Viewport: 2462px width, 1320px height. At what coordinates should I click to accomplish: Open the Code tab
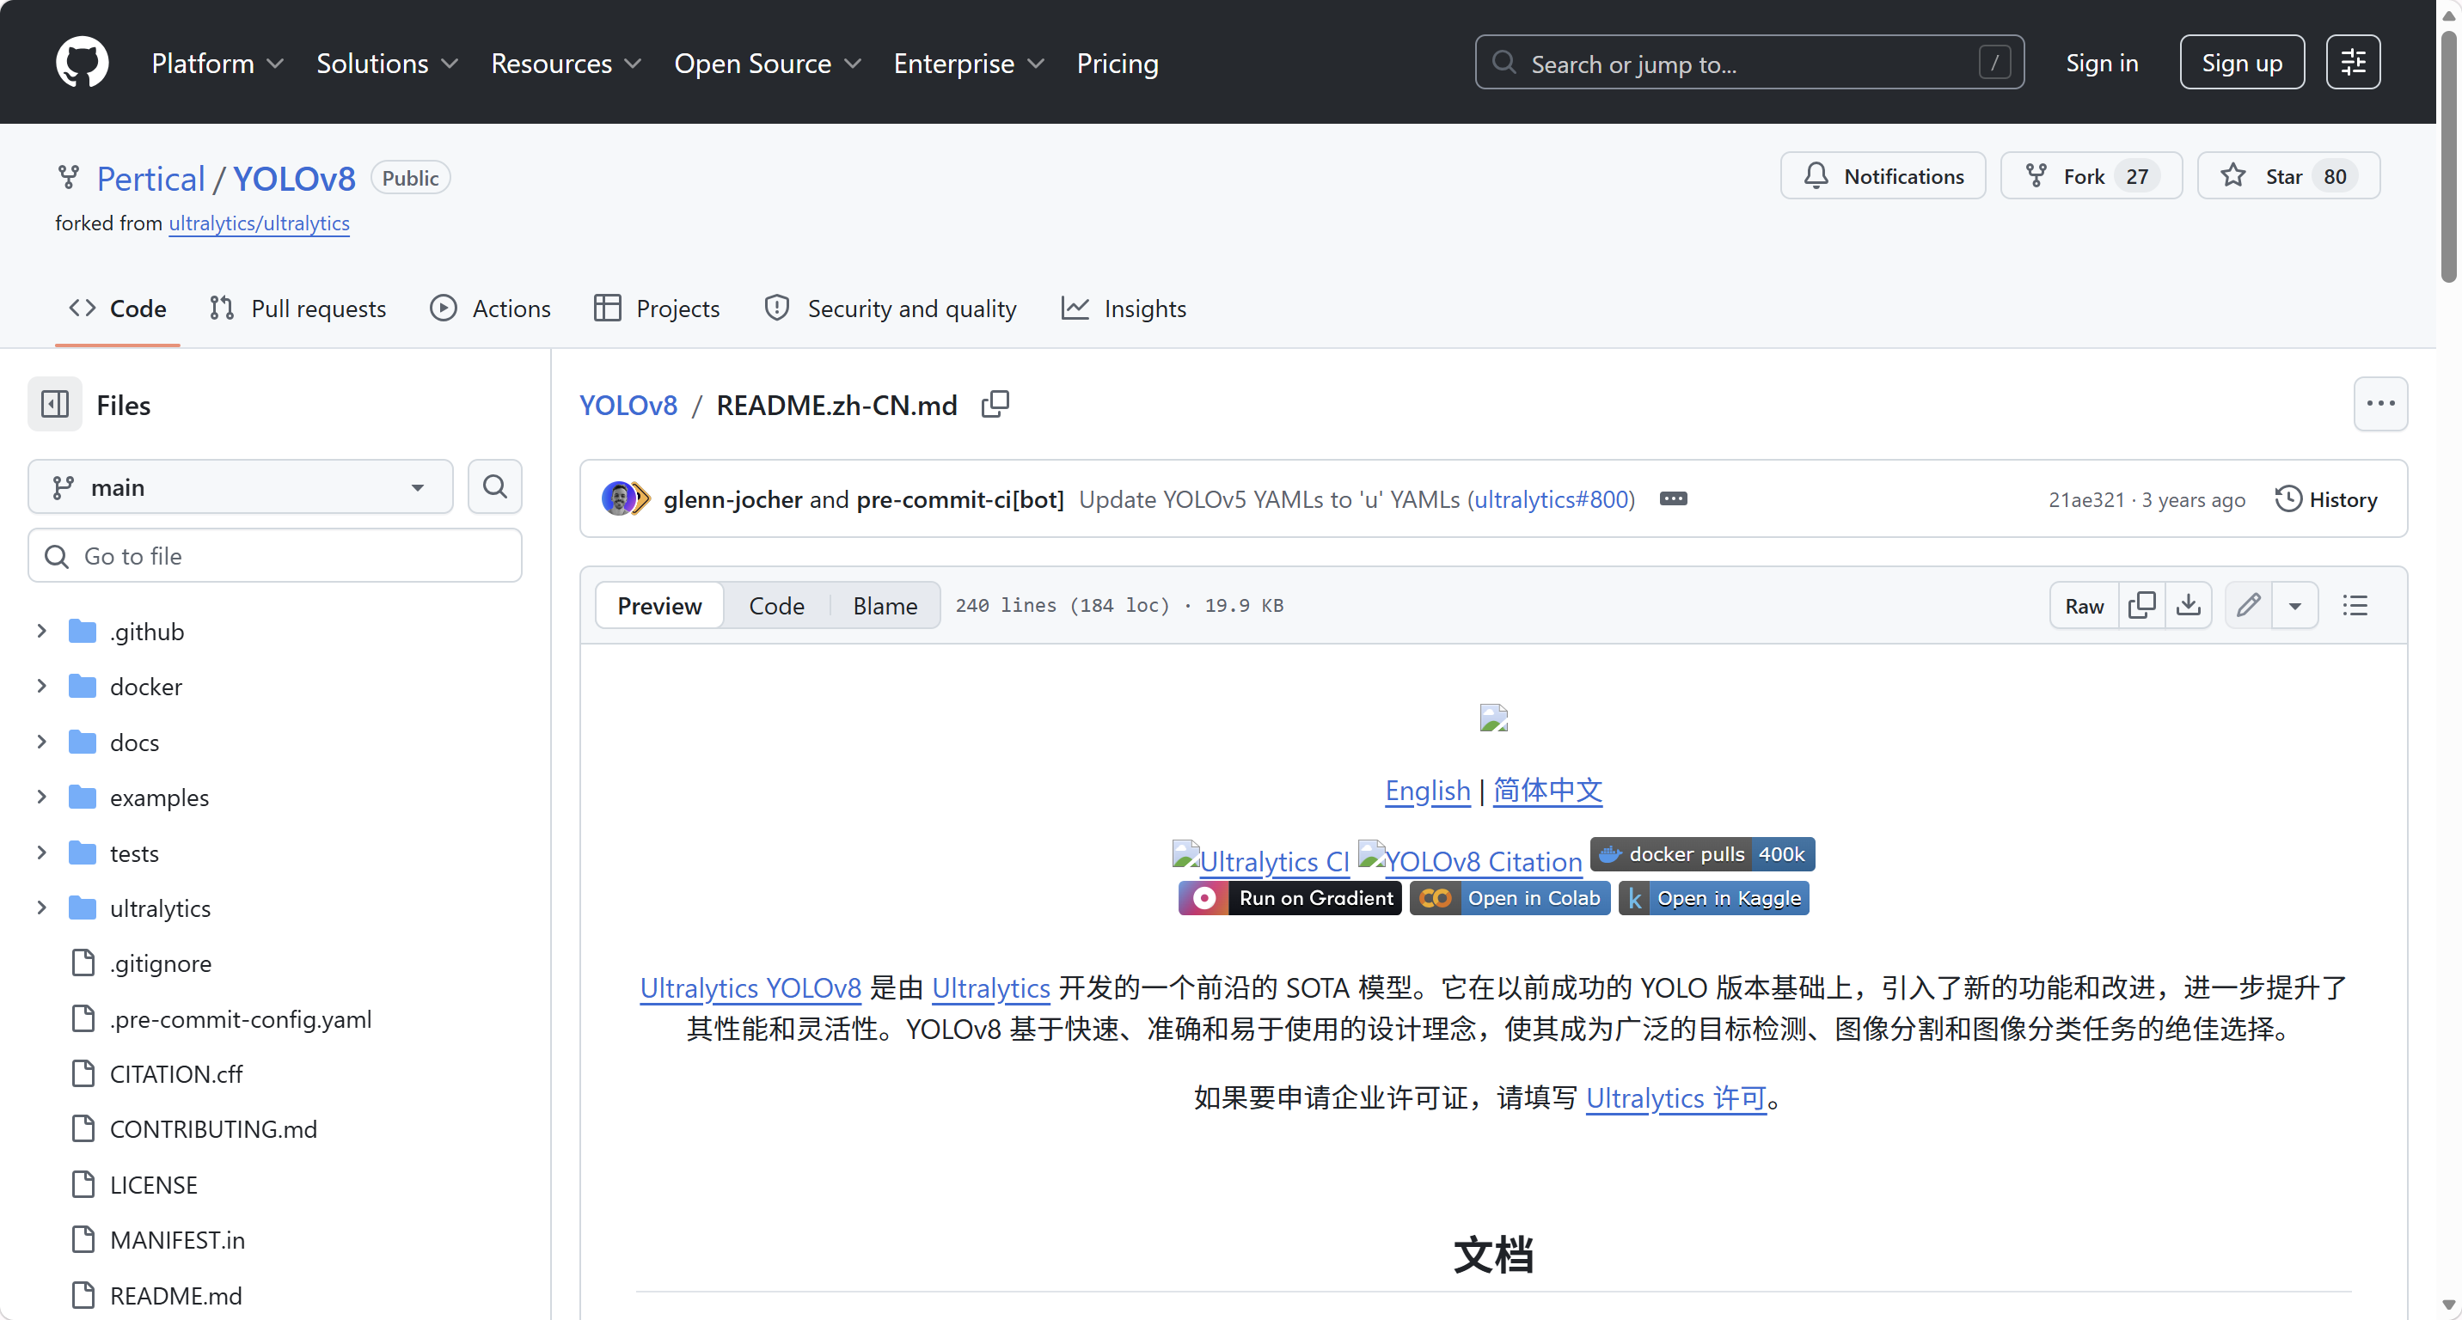tap(118, 309)
